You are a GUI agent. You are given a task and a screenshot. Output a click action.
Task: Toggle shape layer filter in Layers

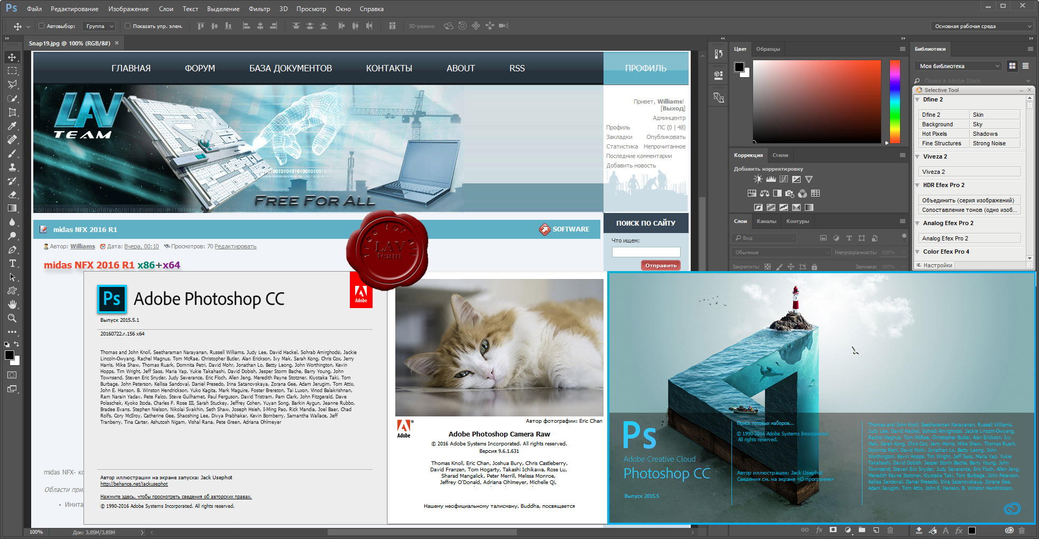tap(861, 238)
